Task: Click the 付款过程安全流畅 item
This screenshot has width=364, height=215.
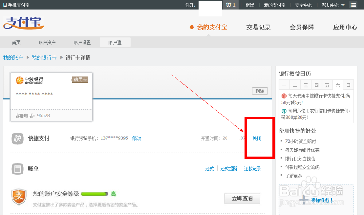Action: pyautogui.click(x=302, y=167)
